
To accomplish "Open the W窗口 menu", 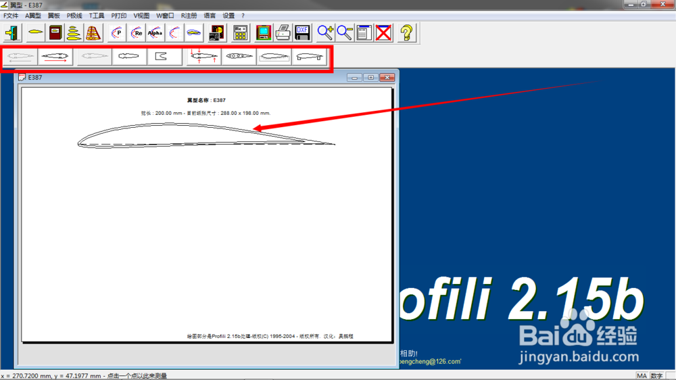I will tap(165, 16).
